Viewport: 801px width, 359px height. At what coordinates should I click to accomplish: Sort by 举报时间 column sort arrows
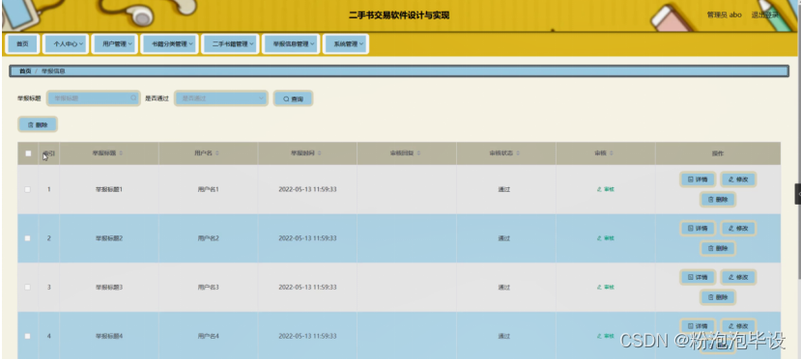coord(319,153)
